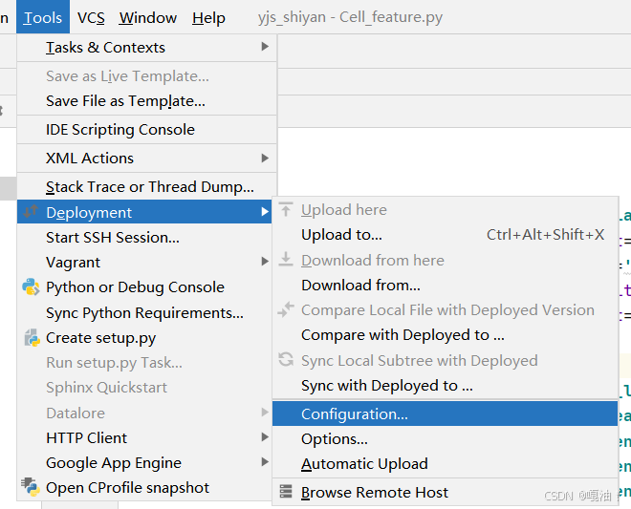This screenshot has height=509, width=631.
Task: Expand the Datalore submenu arrow
Action: click(x=265, y=413)
